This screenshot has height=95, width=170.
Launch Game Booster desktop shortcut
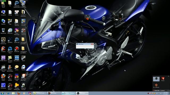tap(10, 77)
